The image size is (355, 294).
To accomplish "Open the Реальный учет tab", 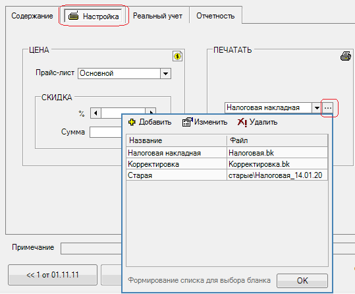I will click(x=157, y=16).
